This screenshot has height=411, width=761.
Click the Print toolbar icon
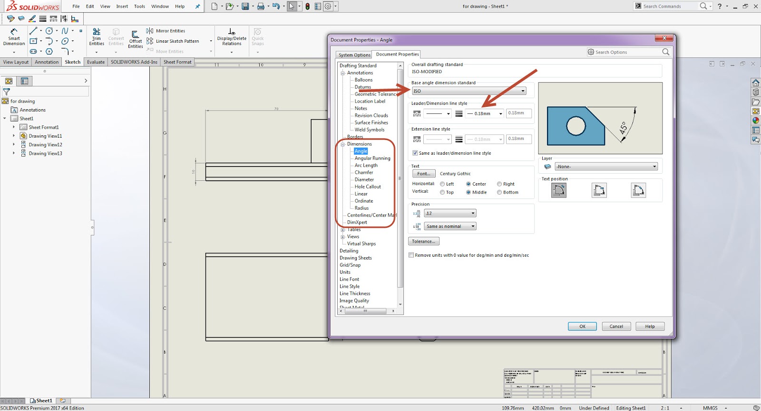pyautogui.click(x=261, y=6)
